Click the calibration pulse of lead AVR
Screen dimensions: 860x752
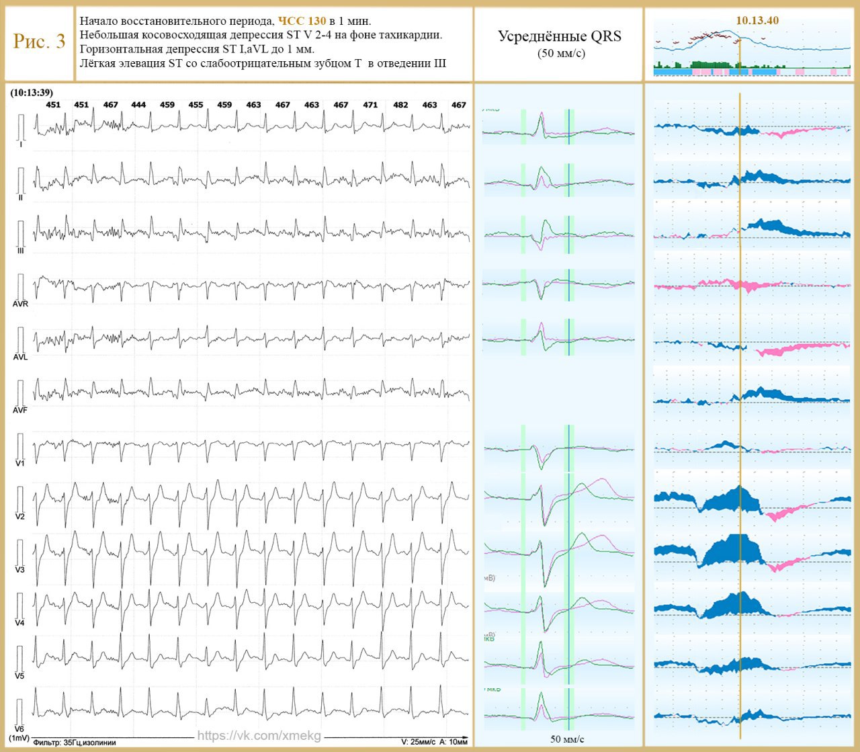click(21, 286)
